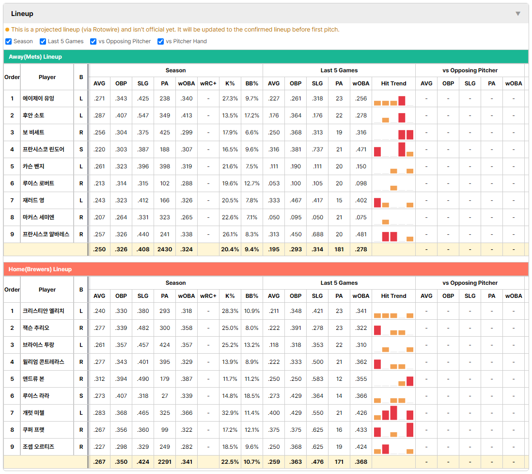The height and width of the screenshot is (474, 532).
Task: Open the Away(Mets) Lineup header bar
Action: (x=266, y=57)
